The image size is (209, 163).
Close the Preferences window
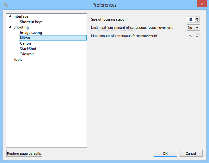tap(202, 3)
